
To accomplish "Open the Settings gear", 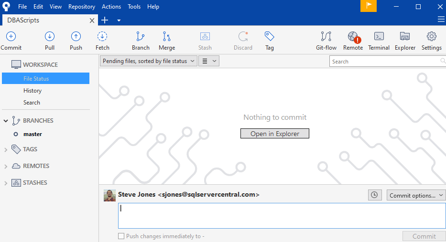I will pyautogui.click(x=432, y=36).
